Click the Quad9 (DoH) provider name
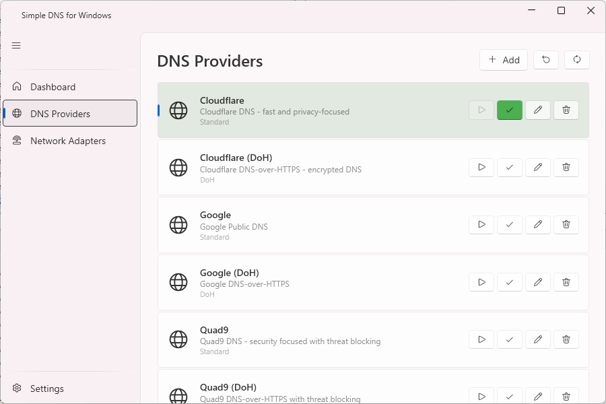Screen dimensions: 606x404 (228, 387)
